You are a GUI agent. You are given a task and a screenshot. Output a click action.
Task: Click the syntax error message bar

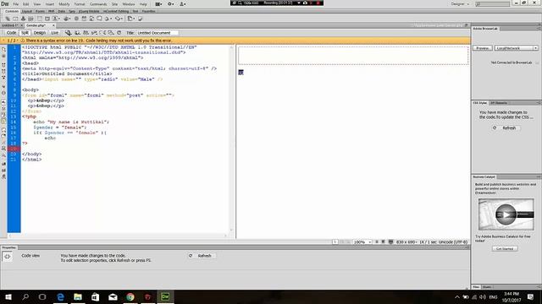pyautogui.click(x=235, y=41)
